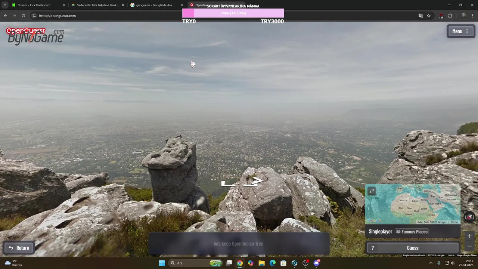Switch to the Sadece Bir Tatlı Tüketme tab
Screen dimensions: 478x269
pos(97,5)
